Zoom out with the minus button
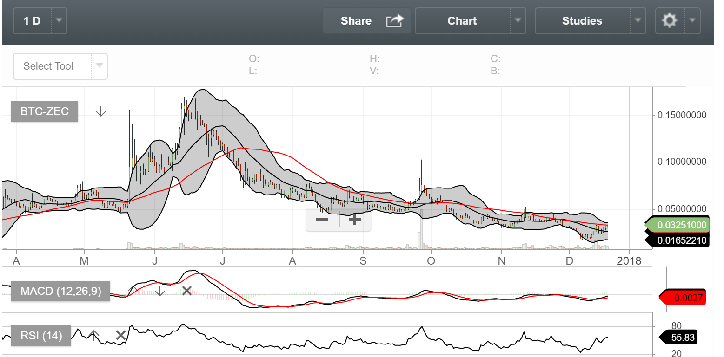The image size is (724, 357). [322, 220]
